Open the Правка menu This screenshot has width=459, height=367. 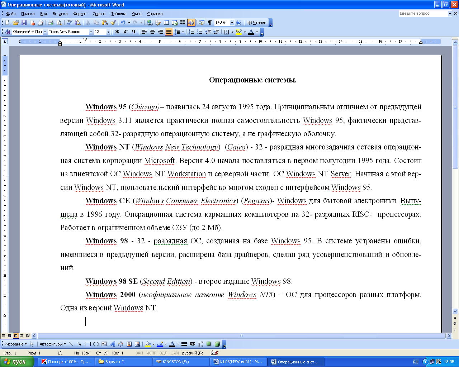28,14
